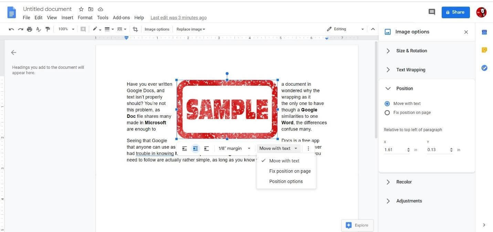Open the File menu

(x=27, y=18)
